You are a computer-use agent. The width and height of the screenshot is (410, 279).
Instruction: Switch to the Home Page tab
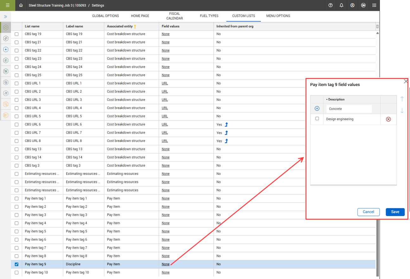pos(140,16)
